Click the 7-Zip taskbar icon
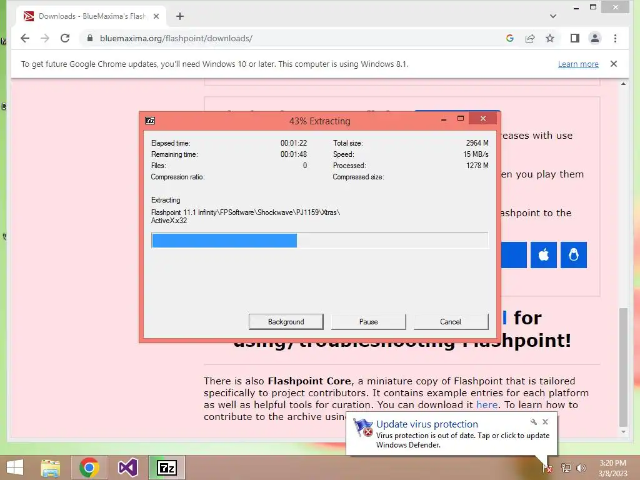The height and width of the screenshot is (480, 640). [166, 467]
